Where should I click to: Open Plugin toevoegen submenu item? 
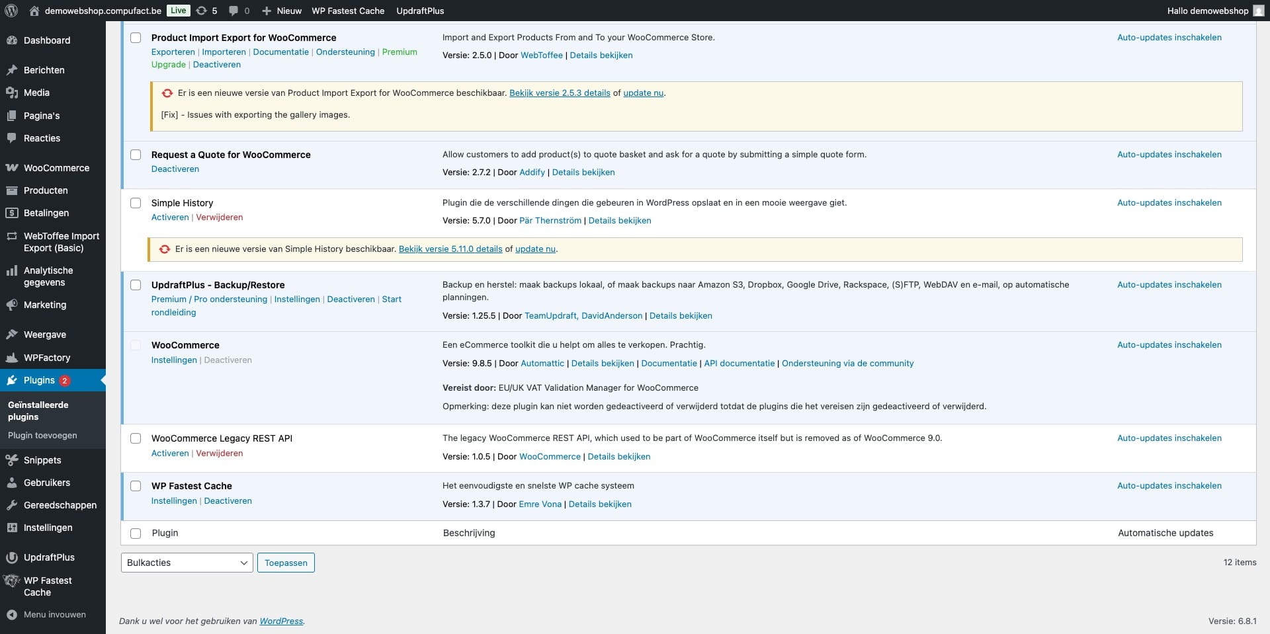coord(42,435)
